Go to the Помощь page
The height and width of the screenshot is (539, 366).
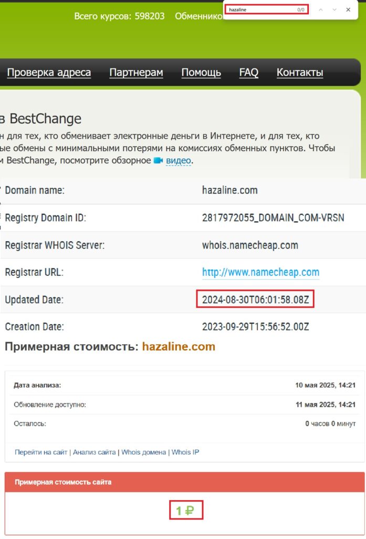201,73
